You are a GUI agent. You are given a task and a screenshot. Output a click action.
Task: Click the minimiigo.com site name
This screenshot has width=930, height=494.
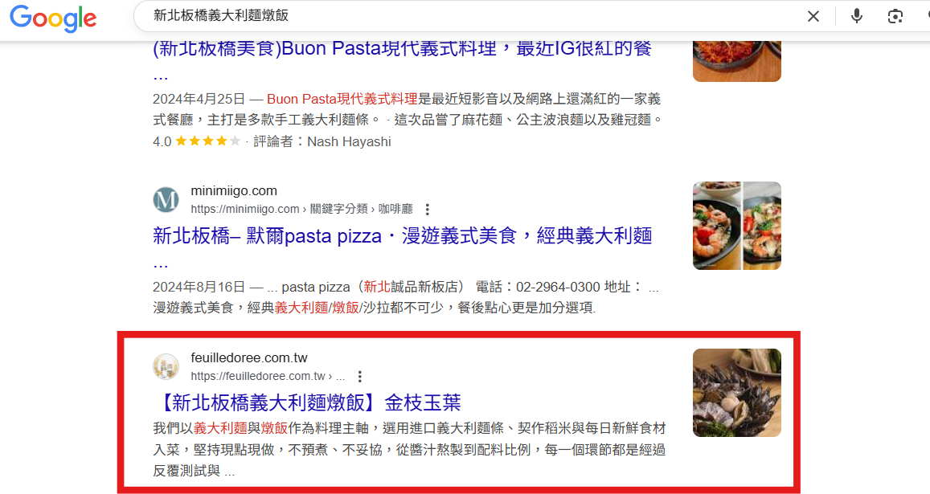pos(234,191)
